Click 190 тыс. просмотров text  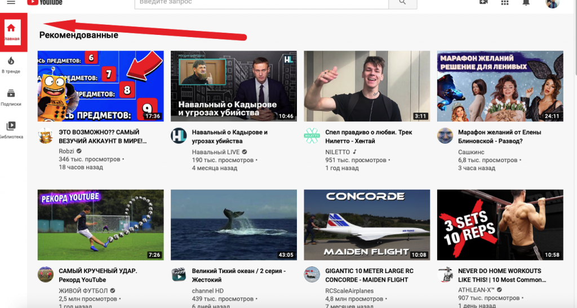coord(223,160)
